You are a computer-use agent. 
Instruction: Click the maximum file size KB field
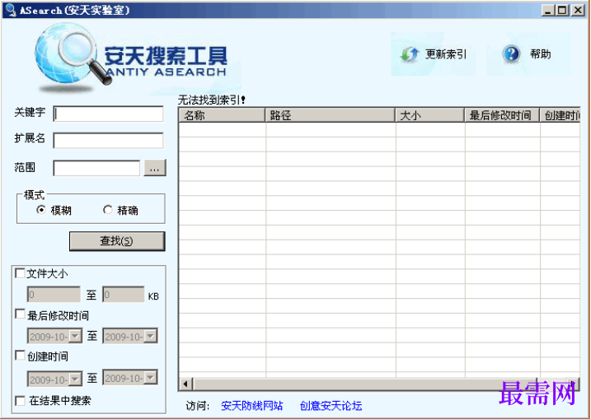coord(124,295)
